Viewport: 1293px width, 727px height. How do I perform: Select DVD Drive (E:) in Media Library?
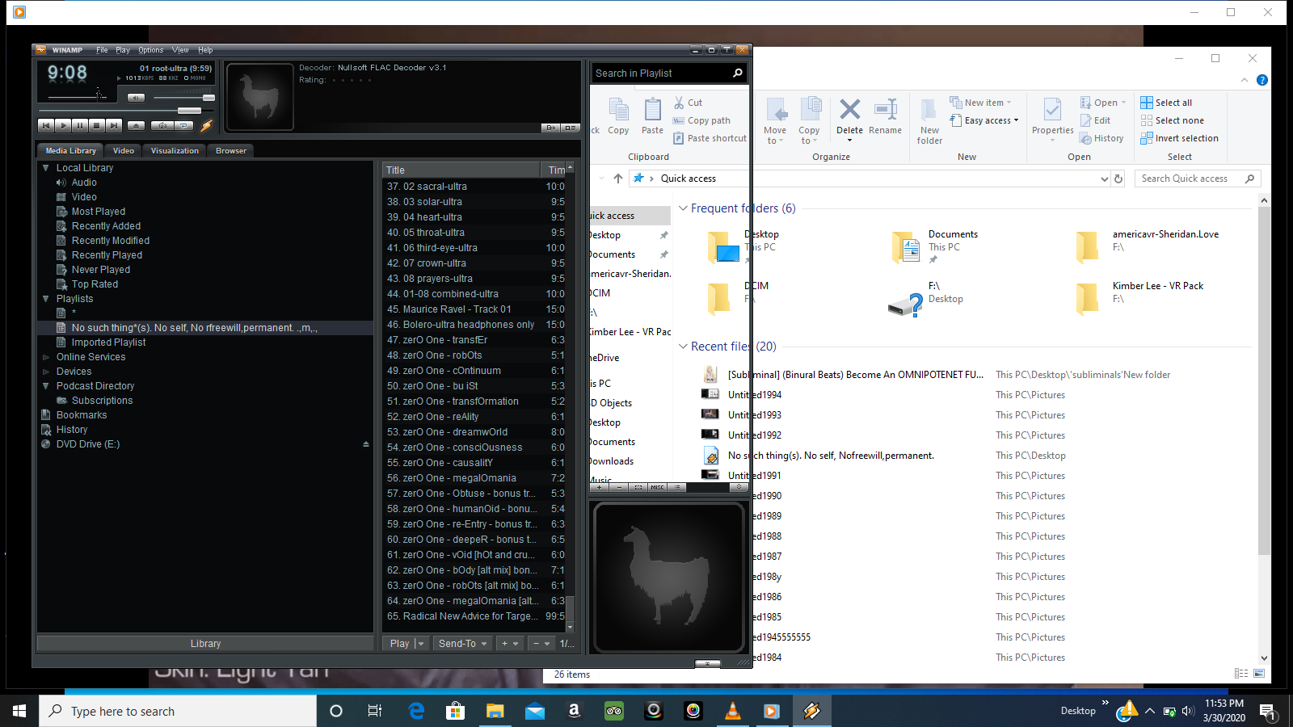(x=88, y=444)
